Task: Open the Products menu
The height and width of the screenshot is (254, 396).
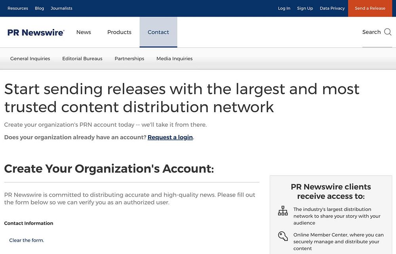Action: tap(119, 32)
